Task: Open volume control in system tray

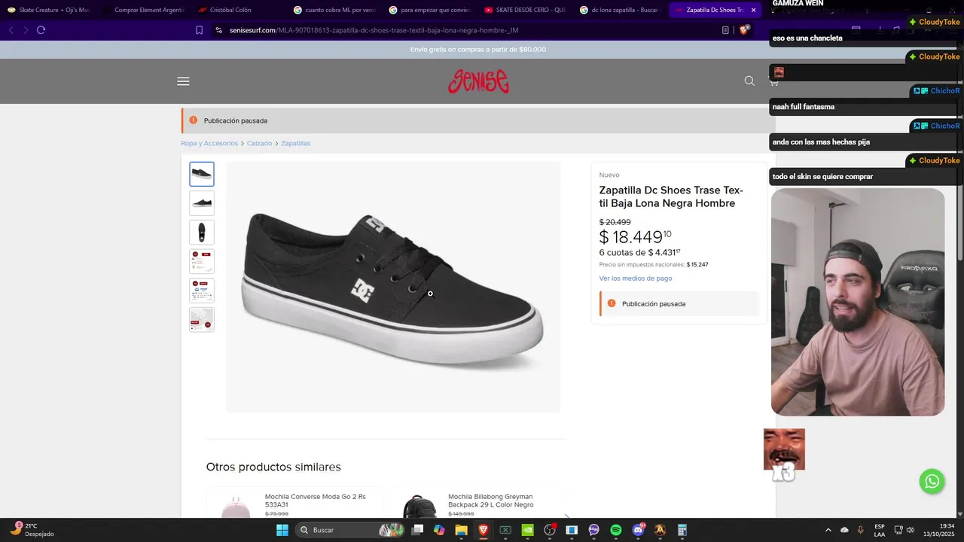Action: point(911,530)
